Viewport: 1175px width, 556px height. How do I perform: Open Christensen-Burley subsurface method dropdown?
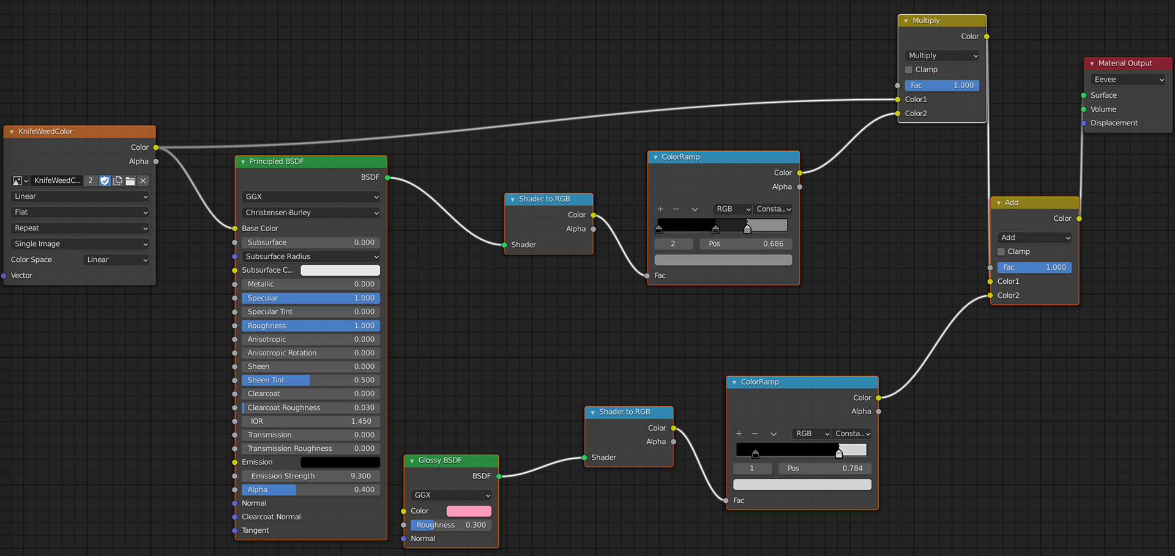[x=311, y=213]
